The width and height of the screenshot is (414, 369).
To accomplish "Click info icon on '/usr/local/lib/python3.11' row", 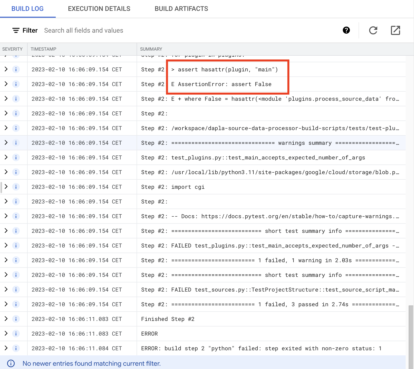I will click(x=16, y=172).
